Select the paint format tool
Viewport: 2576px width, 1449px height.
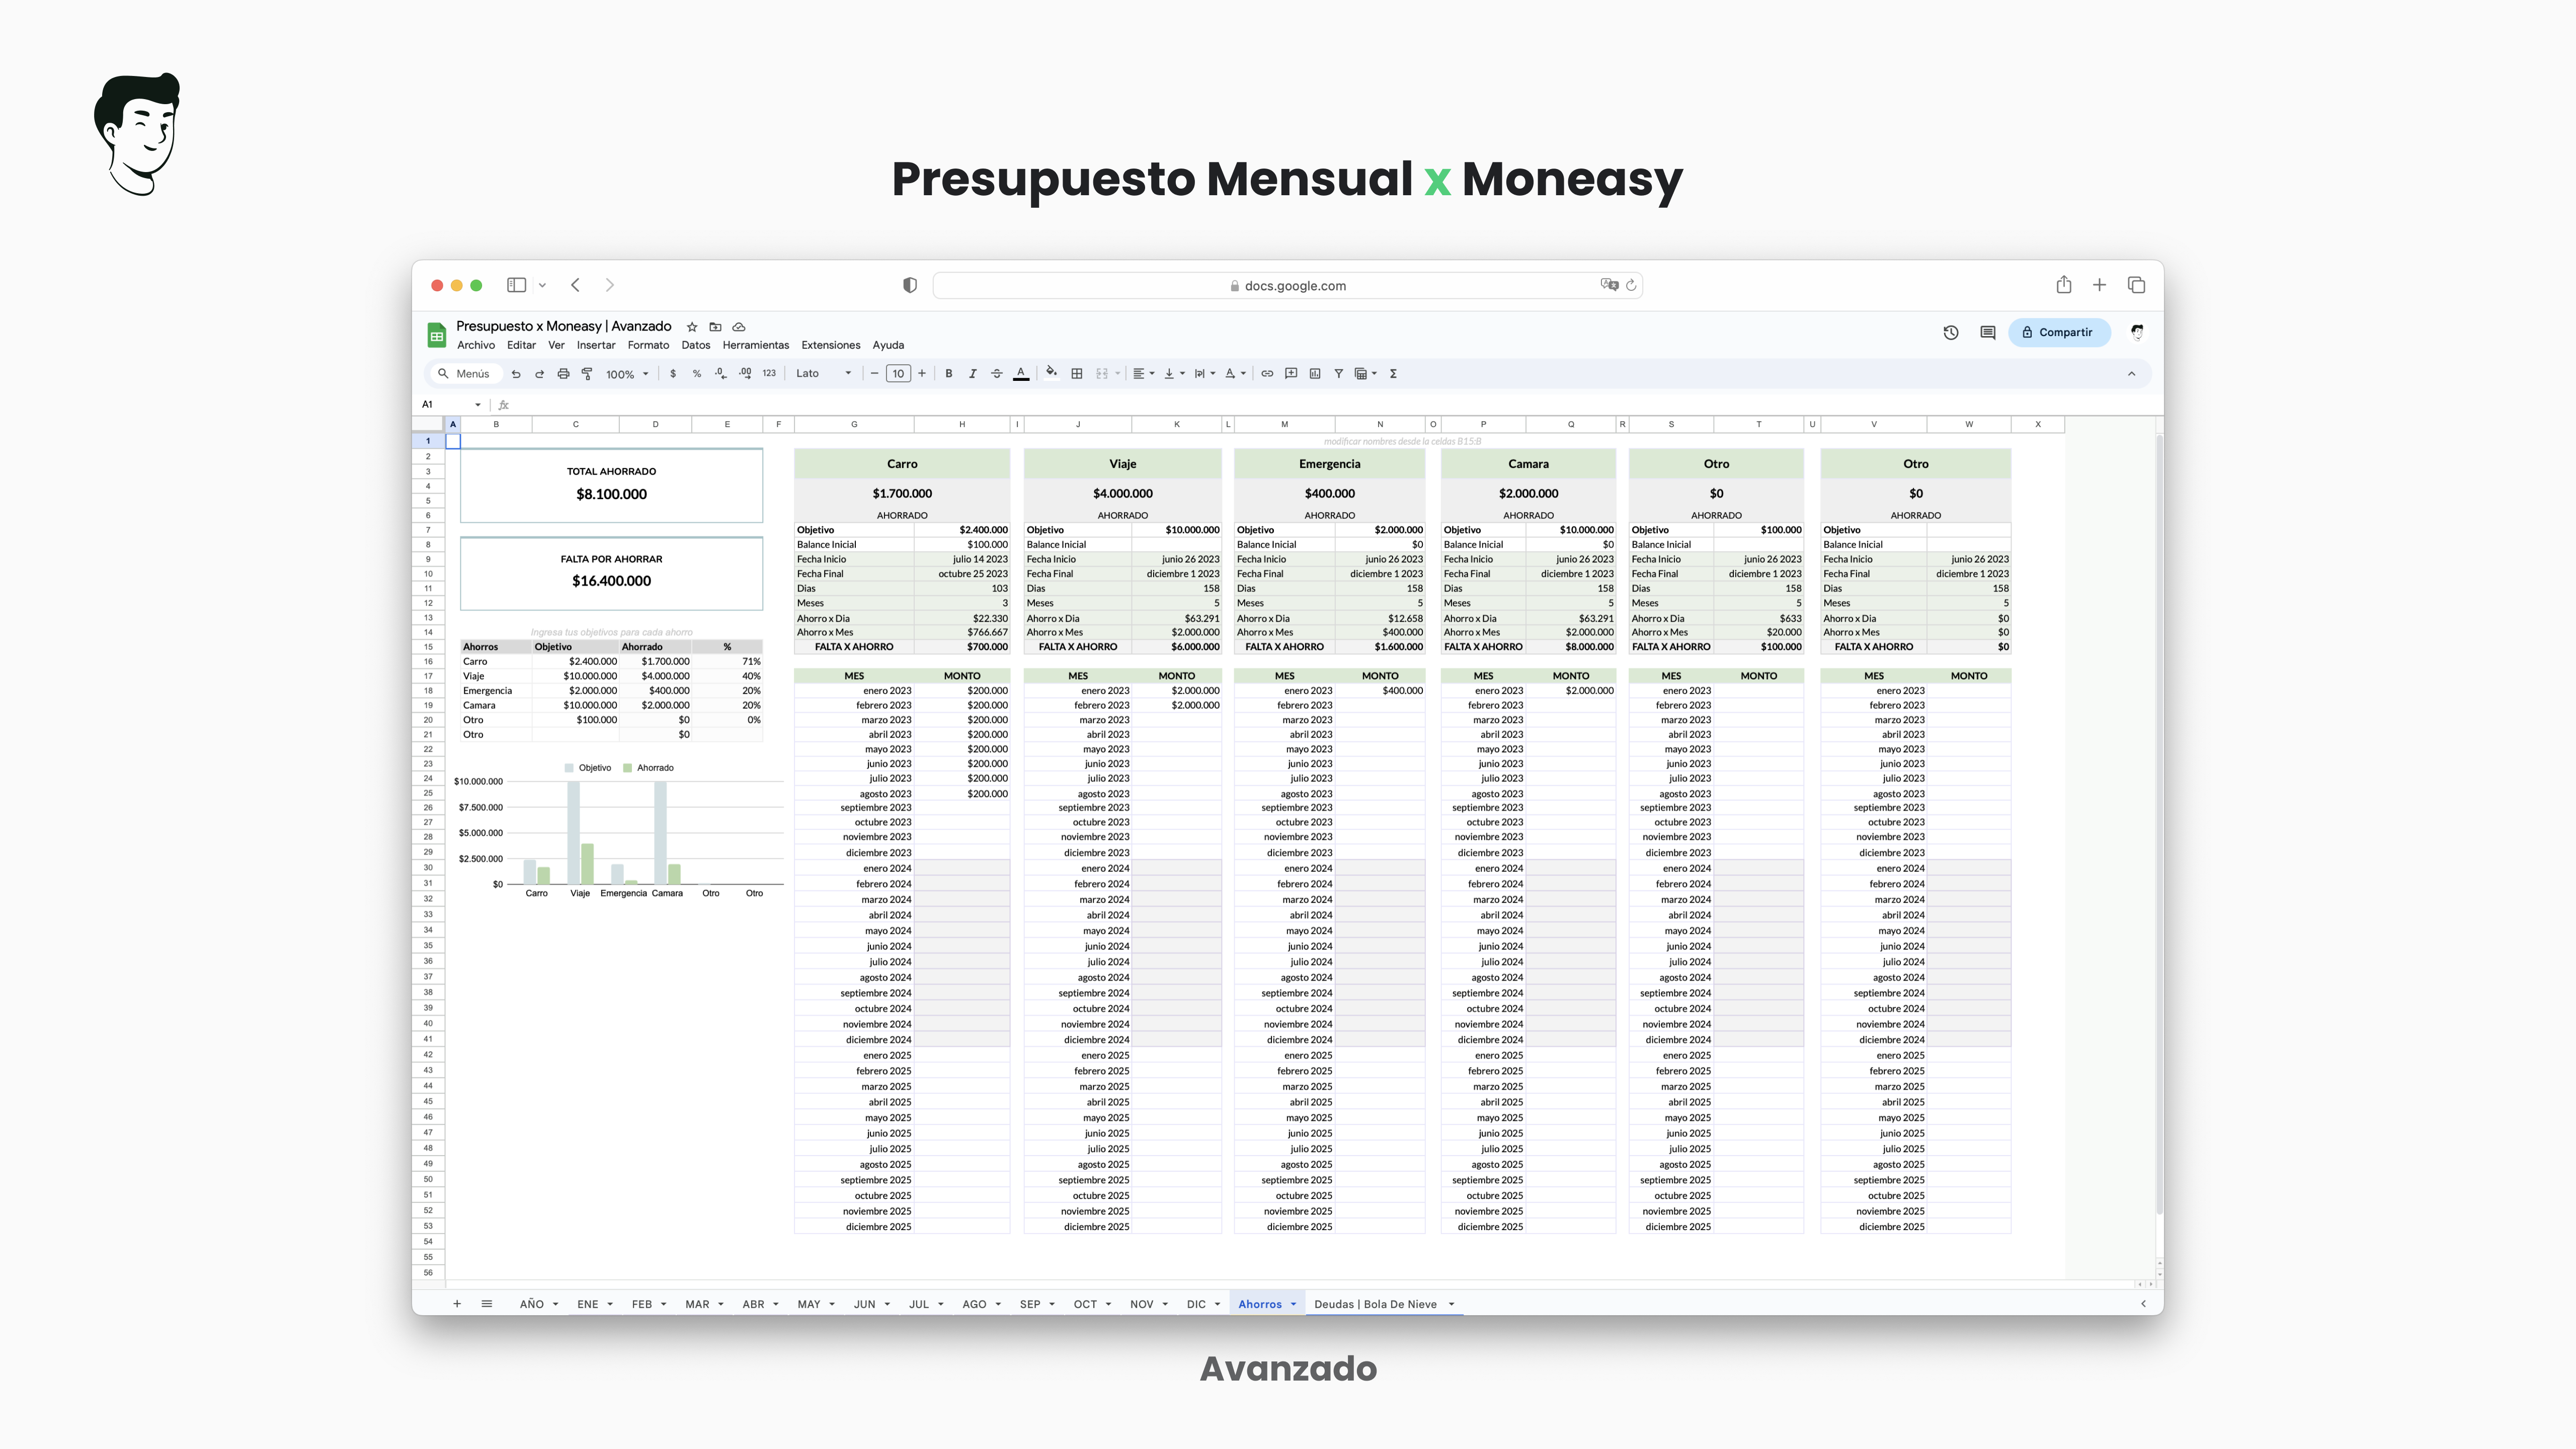(587, 374)
